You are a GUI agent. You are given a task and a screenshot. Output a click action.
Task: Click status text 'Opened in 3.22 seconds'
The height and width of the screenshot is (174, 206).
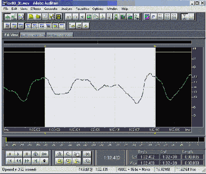coord(20,169)
